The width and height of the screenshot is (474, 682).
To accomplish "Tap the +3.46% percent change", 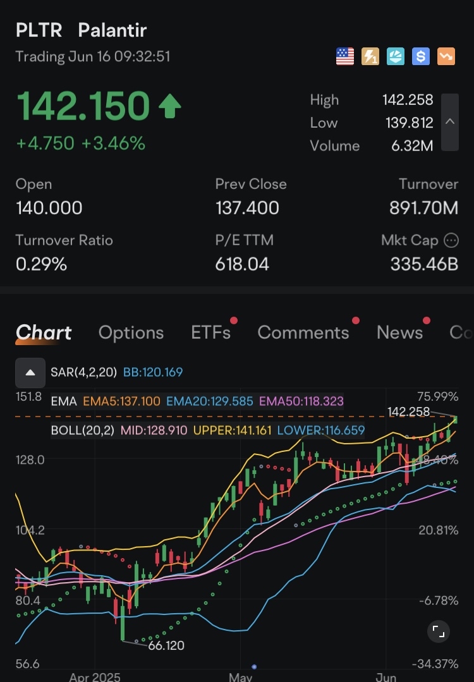I will [x=113, y=143].
